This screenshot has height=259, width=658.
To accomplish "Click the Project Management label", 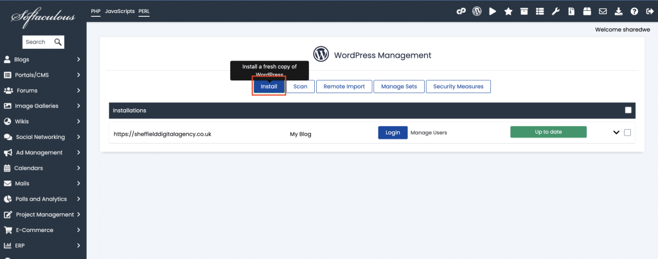I will (x=45, y=215).
